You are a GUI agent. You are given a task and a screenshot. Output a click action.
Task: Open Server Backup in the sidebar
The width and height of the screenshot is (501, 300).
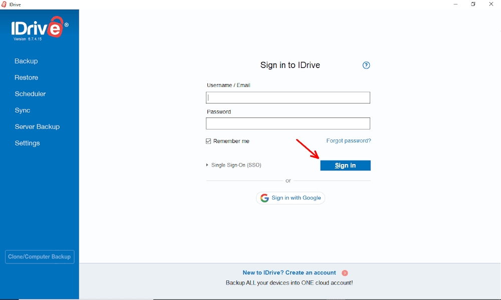(x=37, y=127)
